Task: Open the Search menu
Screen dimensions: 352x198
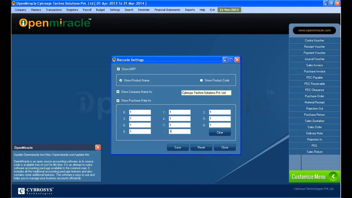Action: coord(129,10)
